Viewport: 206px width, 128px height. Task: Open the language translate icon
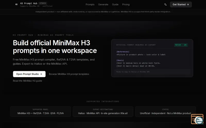point(165,4)
